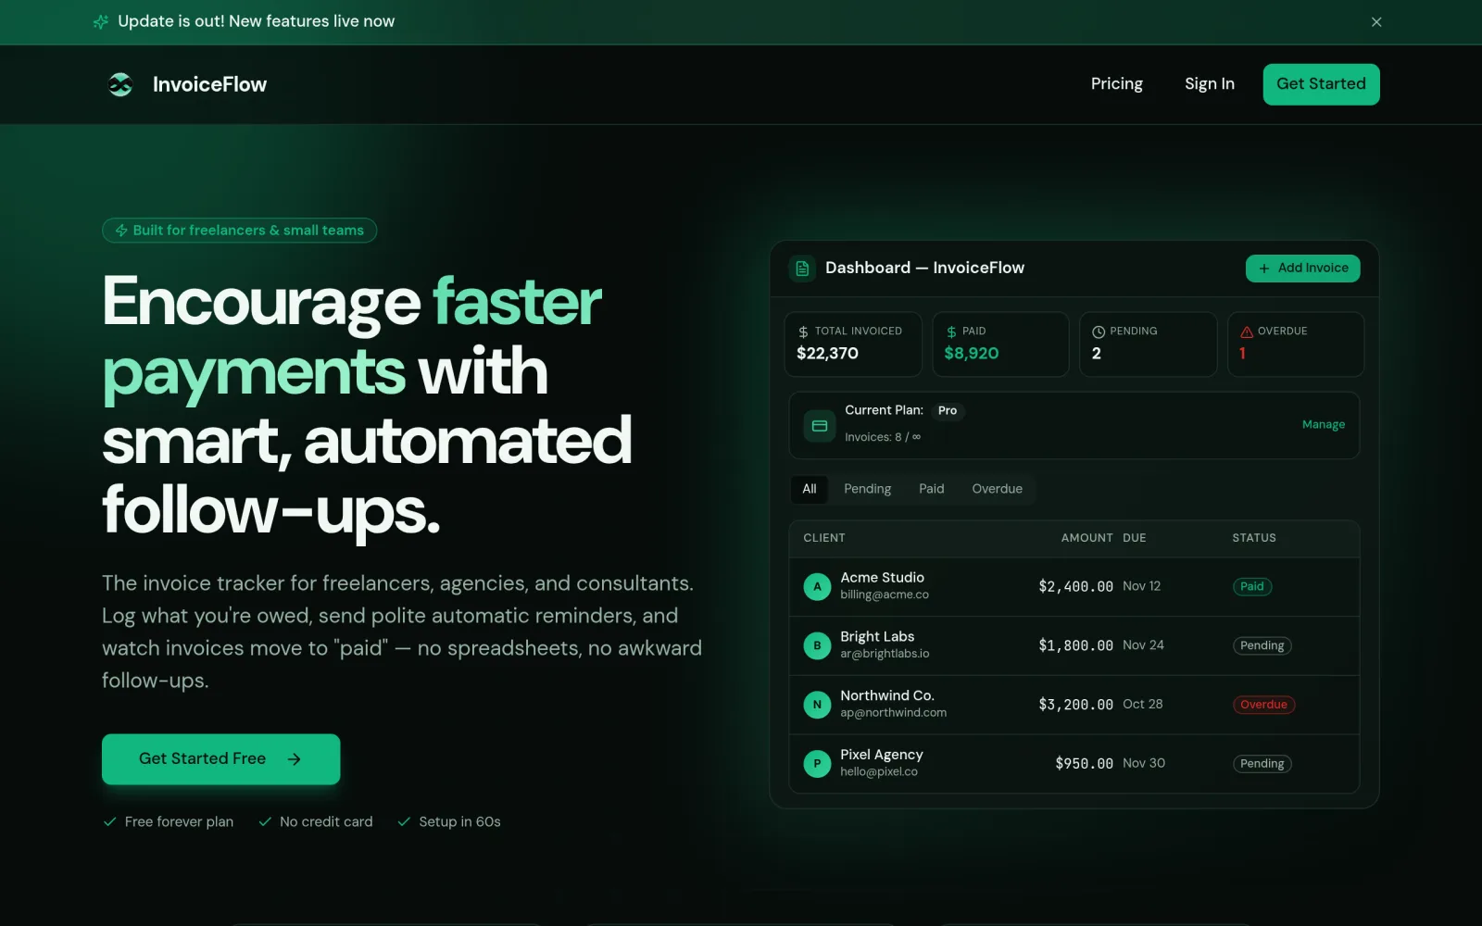The image size is (1482, 926).
Task: Select the All filter tab
Action: (810, 489)
